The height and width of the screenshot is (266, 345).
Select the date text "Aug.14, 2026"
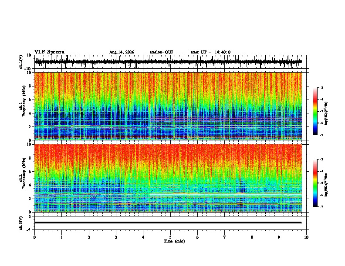coord(122,52)
